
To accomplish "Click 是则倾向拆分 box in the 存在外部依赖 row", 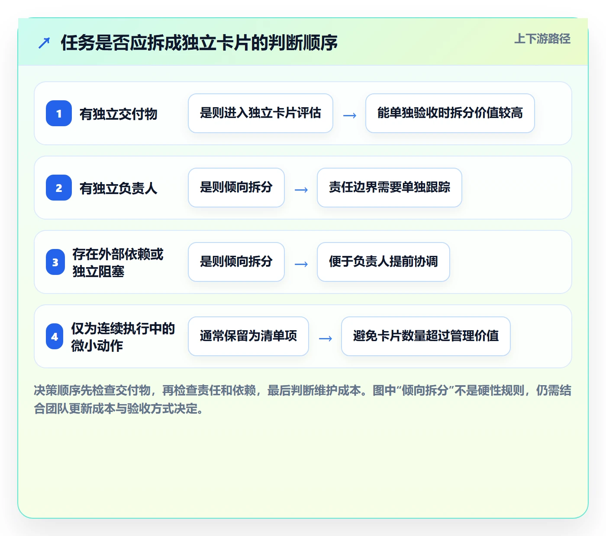I will pos(236,262).
